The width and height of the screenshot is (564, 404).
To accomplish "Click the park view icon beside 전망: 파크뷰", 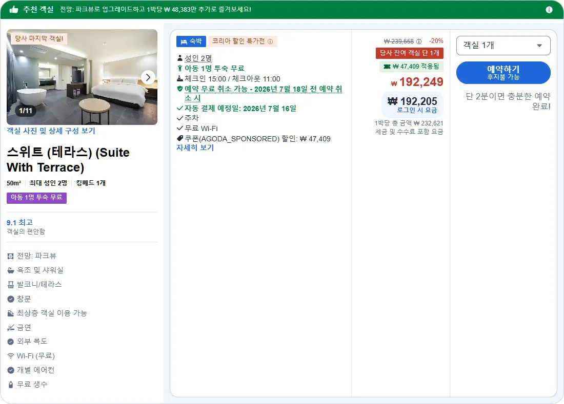I will pos(10,256).
